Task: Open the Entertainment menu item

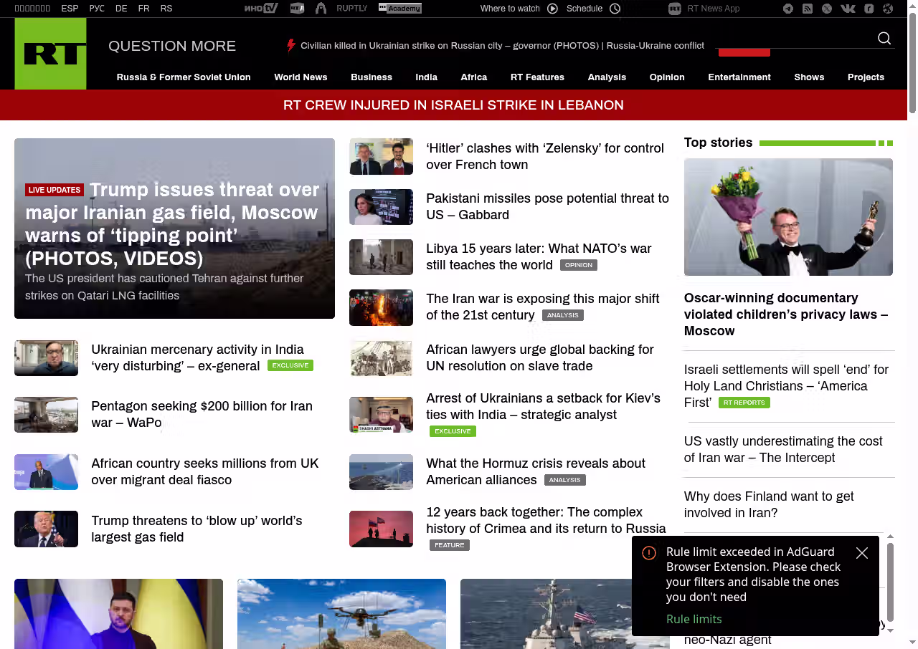Action: tap(739, 77)
